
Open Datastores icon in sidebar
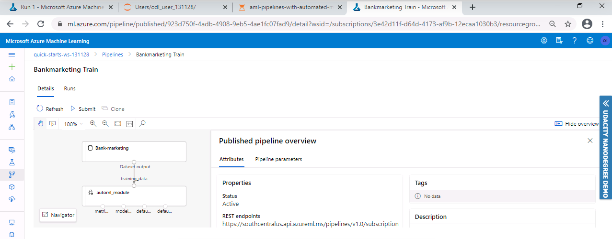point(12,234)
